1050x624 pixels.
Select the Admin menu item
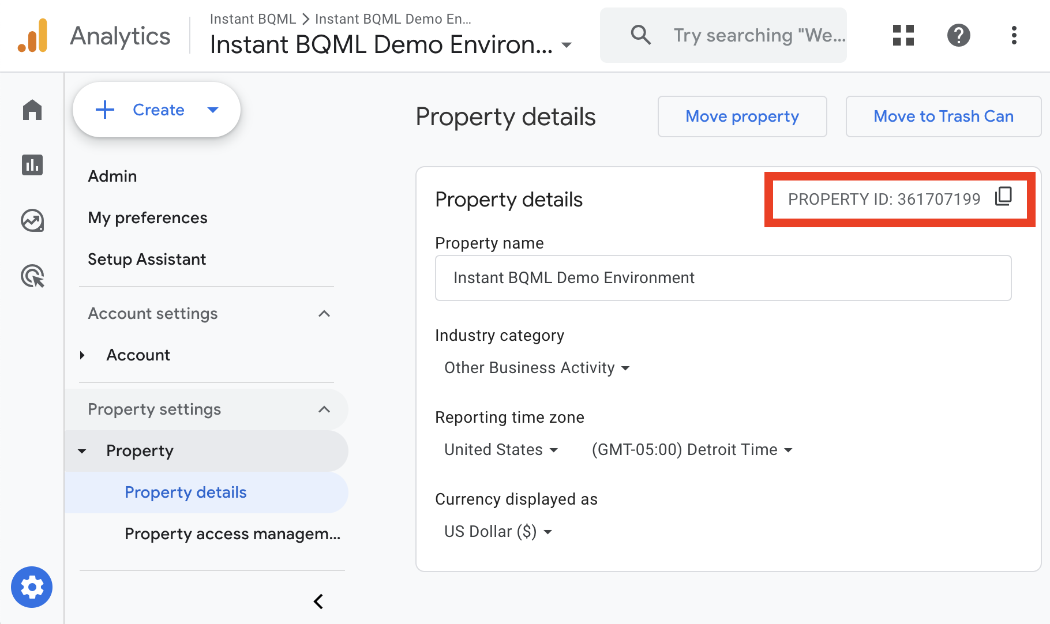112,176
